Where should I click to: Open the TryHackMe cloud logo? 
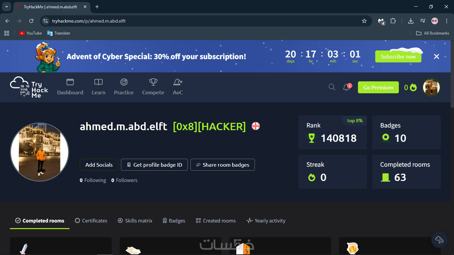tap(29, 87)
